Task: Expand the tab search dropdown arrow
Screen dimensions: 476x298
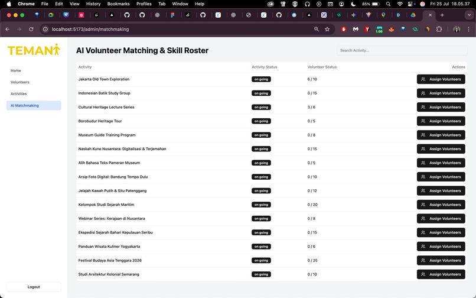Action: click(469, 15)
